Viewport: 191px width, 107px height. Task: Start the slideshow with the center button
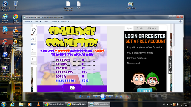point(103,97)
